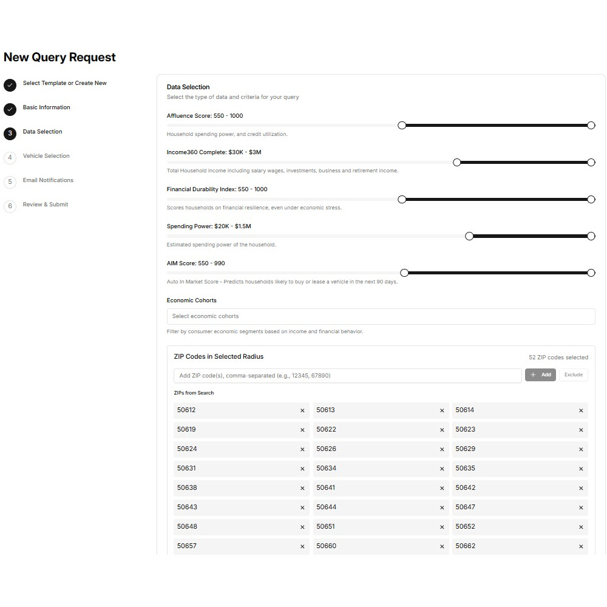Click the Income360 Complete lower slider handle

point(457,163)
